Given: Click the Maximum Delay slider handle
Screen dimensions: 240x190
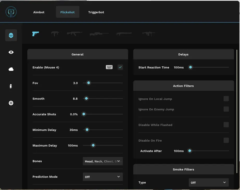Looking at the screenshot, I should coord(93,145).
